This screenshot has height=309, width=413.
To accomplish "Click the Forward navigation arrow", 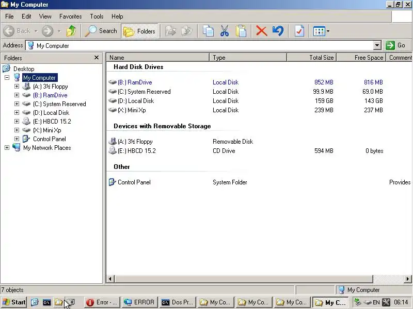I will click(47, 31).
